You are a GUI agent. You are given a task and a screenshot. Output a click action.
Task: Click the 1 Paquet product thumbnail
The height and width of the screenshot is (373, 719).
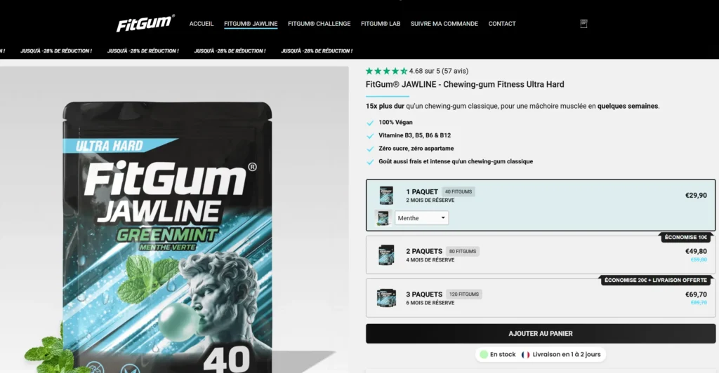386,196
